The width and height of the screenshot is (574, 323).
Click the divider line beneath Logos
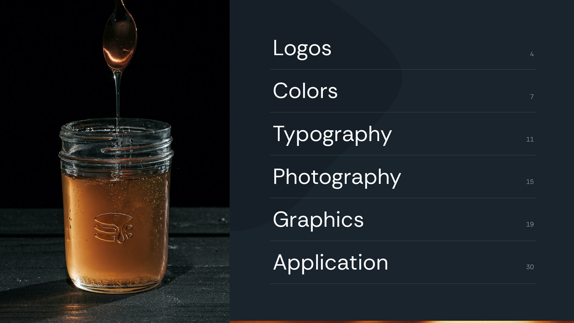point(403,69)
